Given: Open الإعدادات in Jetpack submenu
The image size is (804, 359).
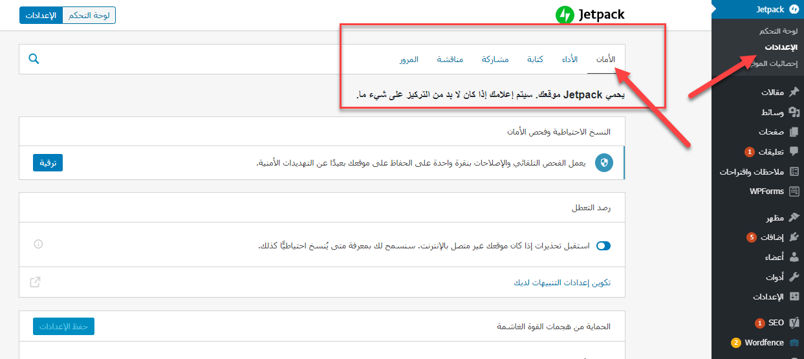Looking at the screenshot, I should point(781,47).
